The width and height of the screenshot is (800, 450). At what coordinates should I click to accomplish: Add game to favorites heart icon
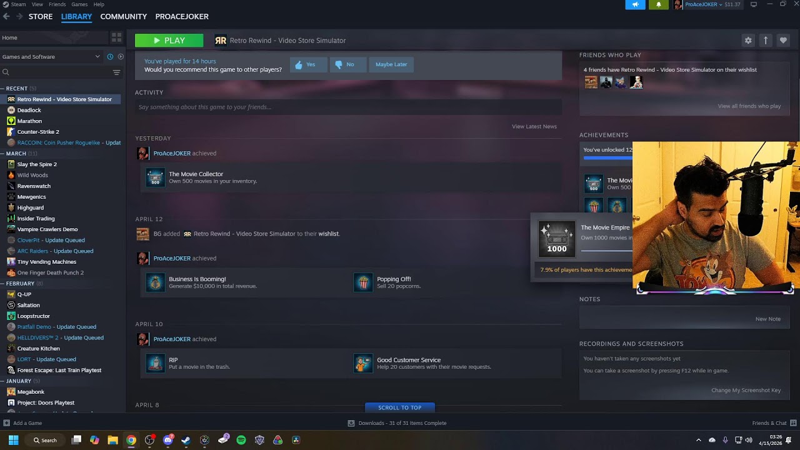(783, 40)
